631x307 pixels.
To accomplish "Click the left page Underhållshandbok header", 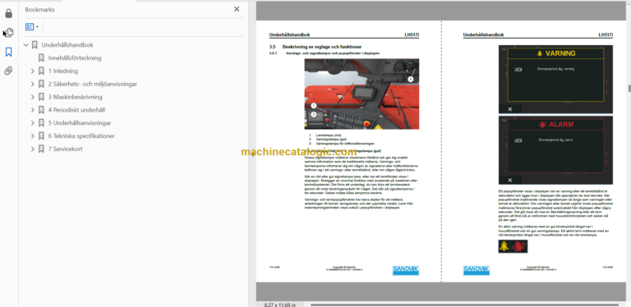I will 289,35.
